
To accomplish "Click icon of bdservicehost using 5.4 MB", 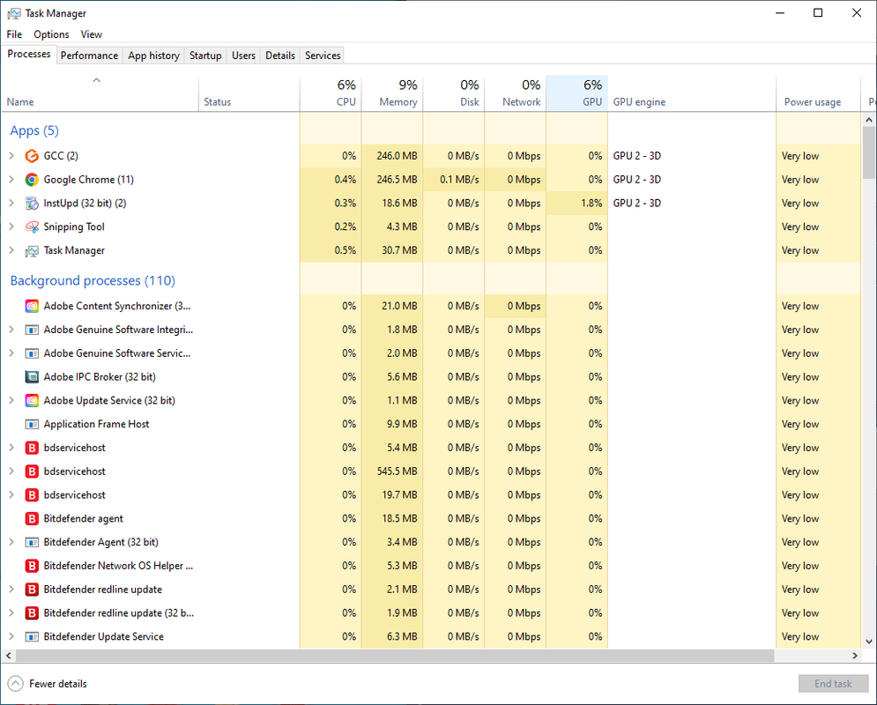I will [32, 448].
